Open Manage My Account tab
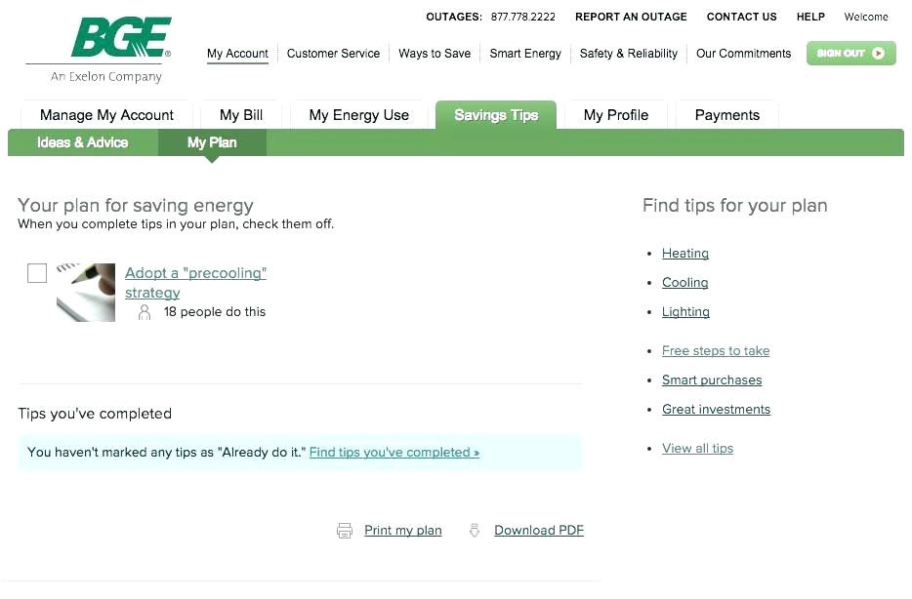912x599 pixels. click(x=106, y=115)
